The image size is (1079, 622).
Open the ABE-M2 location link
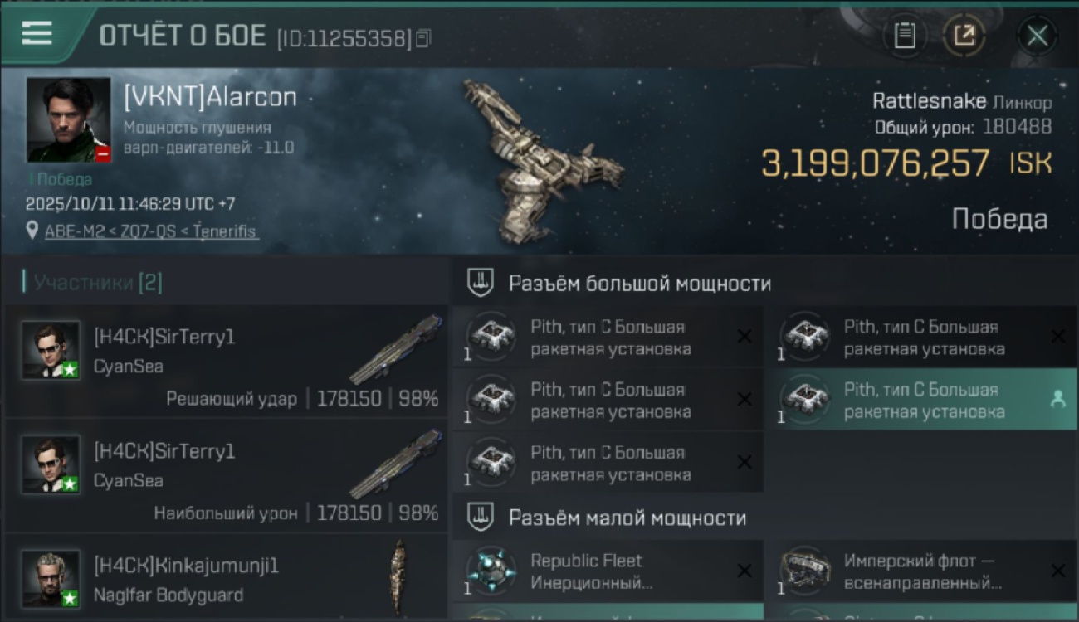150,231
